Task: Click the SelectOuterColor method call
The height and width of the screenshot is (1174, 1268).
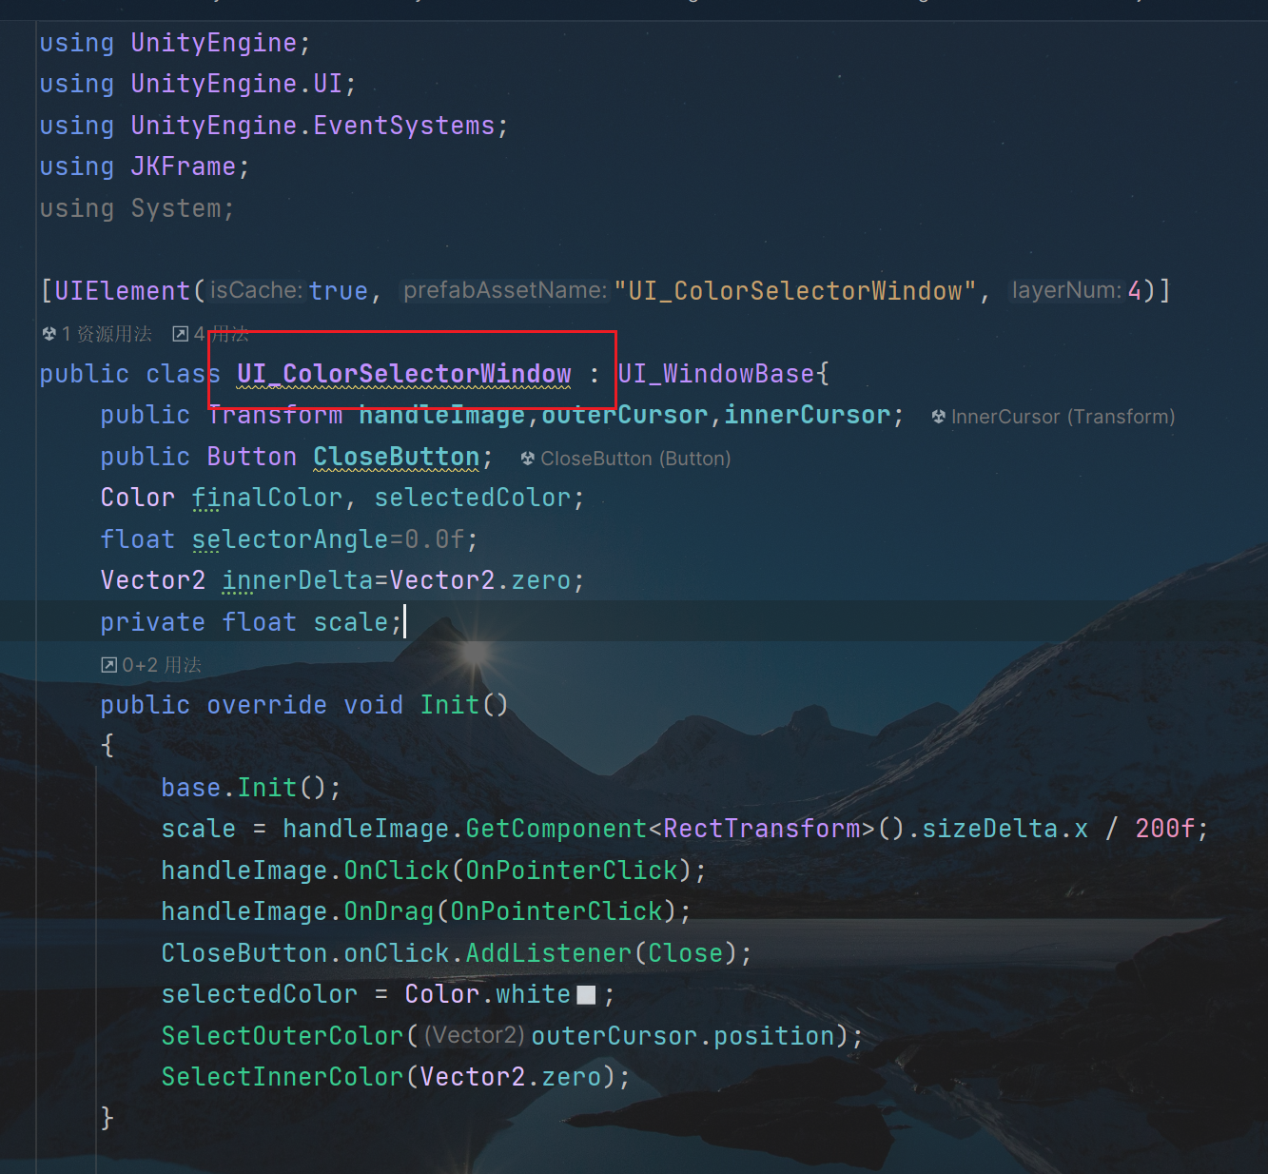Action: pyautogui.click(x=283, y=1036)
